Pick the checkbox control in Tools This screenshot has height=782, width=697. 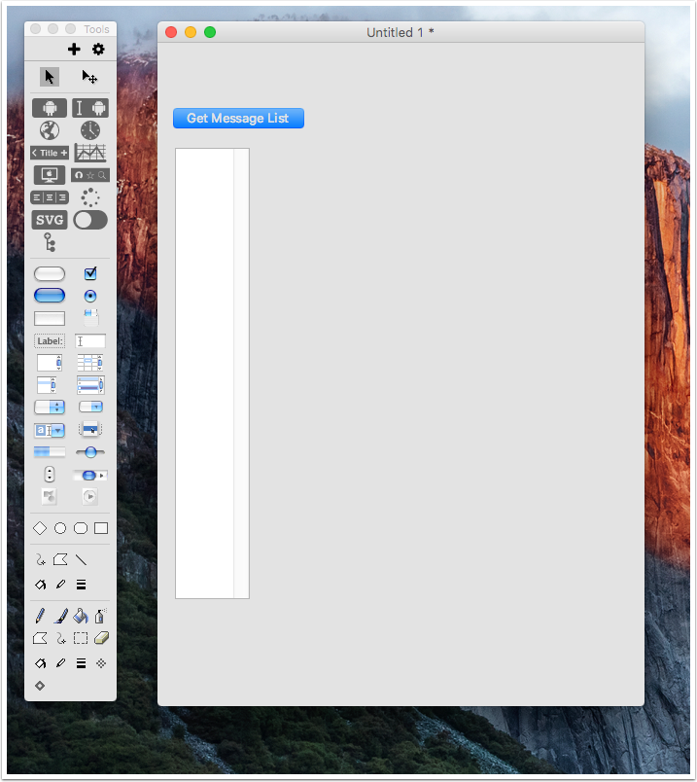(90, 273)
